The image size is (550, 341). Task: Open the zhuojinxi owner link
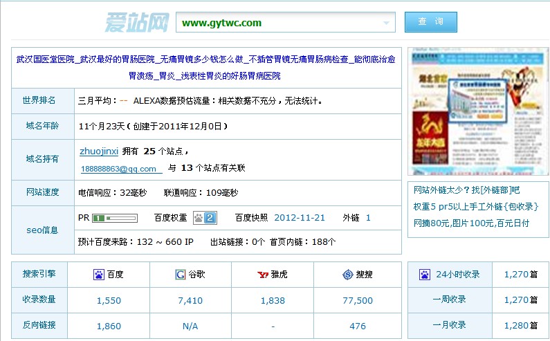[x=99, y=151]
